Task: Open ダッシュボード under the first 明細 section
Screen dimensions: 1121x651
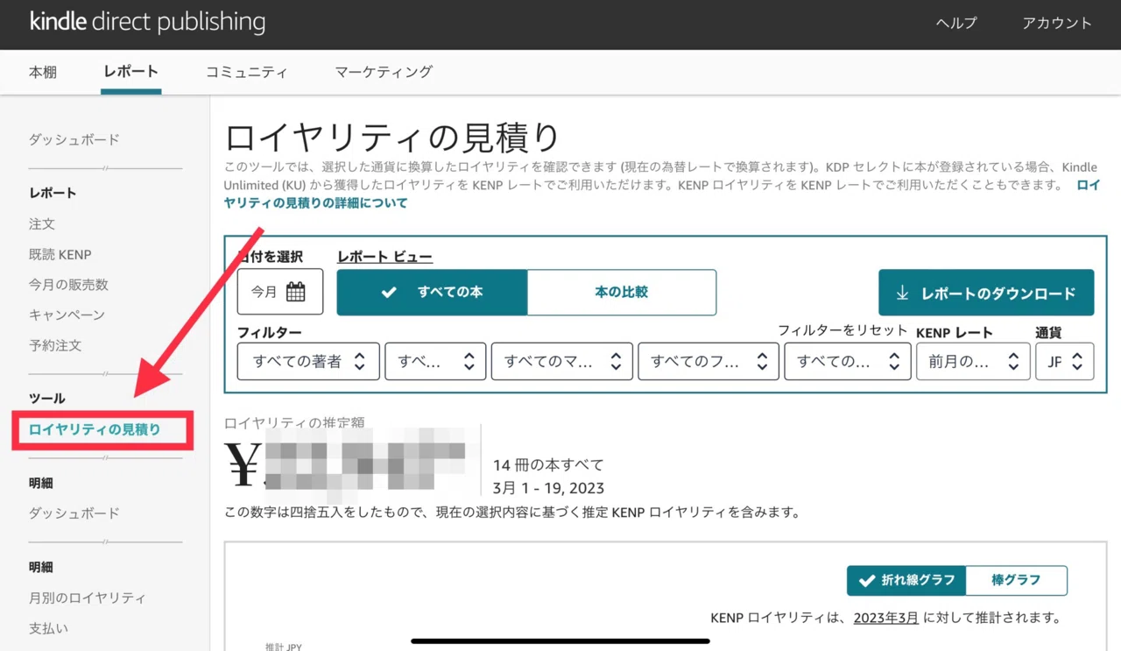Action: click(x=74, y=513)
